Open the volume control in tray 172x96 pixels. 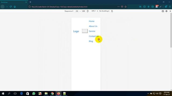coord(157,94)
